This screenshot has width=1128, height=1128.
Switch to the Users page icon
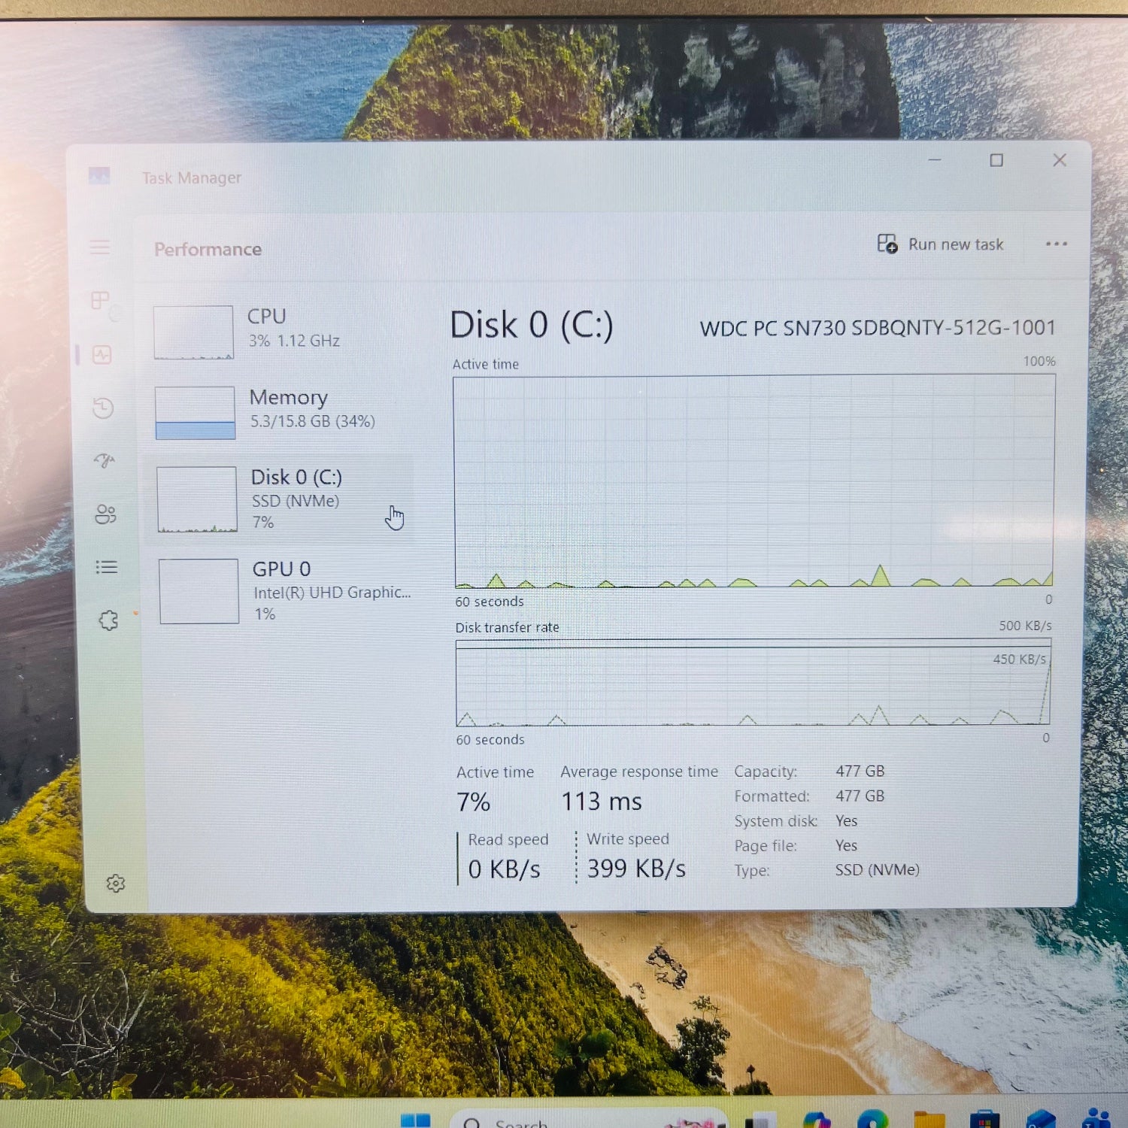click(x=105, y=514)
